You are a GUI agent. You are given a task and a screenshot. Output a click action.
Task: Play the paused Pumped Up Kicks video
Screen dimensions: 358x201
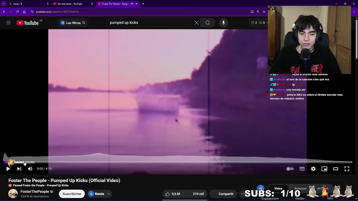coord(8,169)
